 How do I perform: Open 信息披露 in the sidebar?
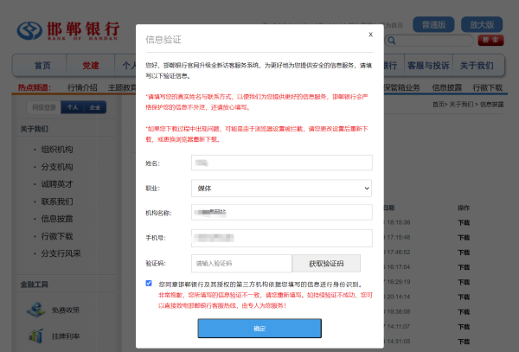[x=57, y=219]
